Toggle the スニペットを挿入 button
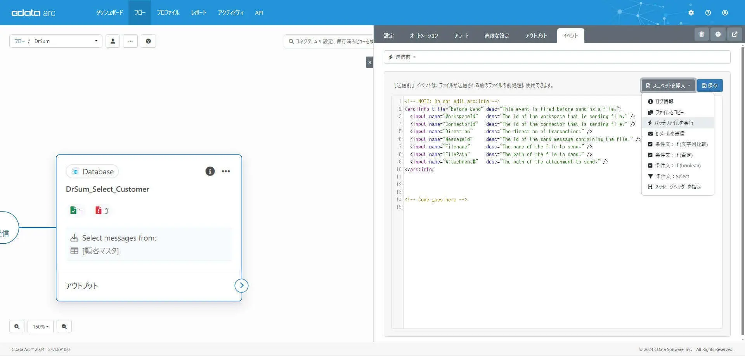 tap(668, 86)
